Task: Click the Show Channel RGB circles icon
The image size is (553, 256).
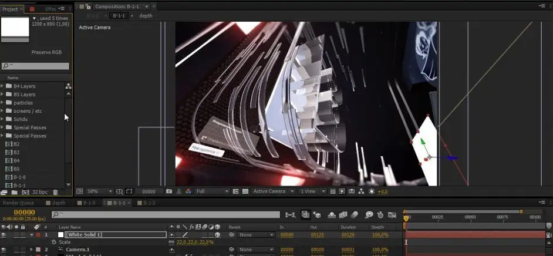Action: (188, 191)
